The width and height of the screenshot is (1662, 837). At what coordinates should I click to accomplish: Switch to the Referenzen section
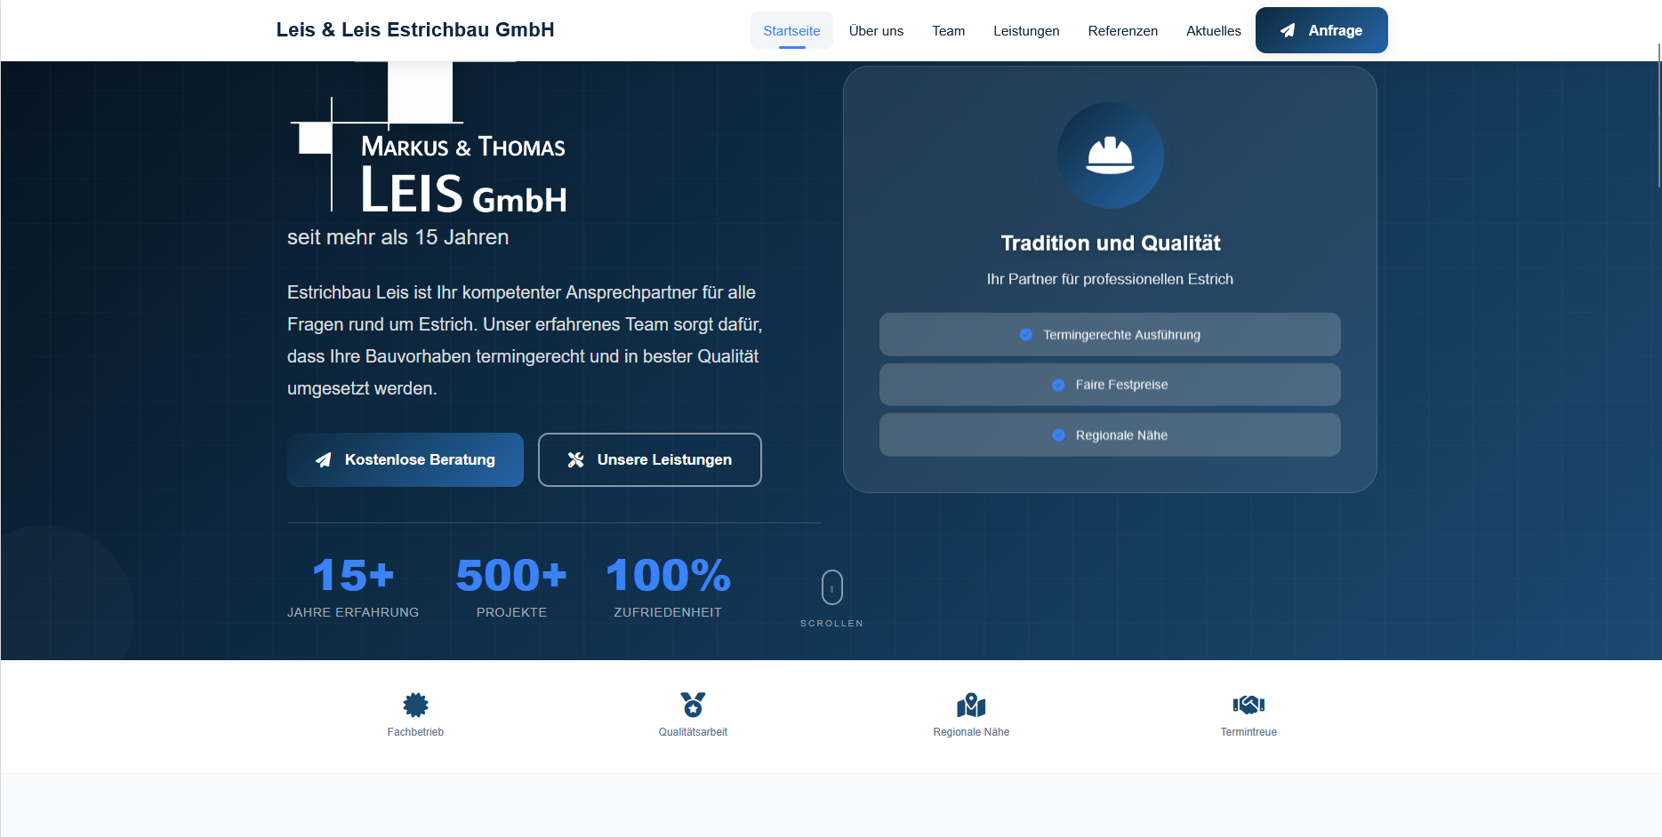pos(1122,30)
